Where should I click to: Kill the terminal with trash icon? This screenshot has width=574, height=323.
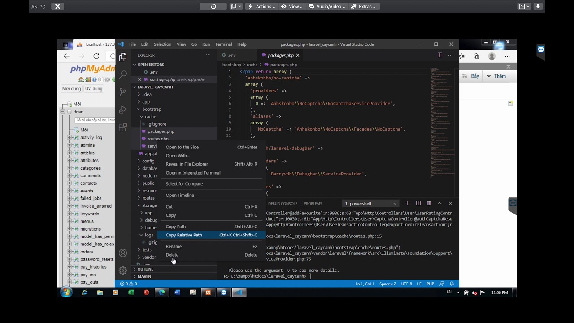click(x=429, y=203)
